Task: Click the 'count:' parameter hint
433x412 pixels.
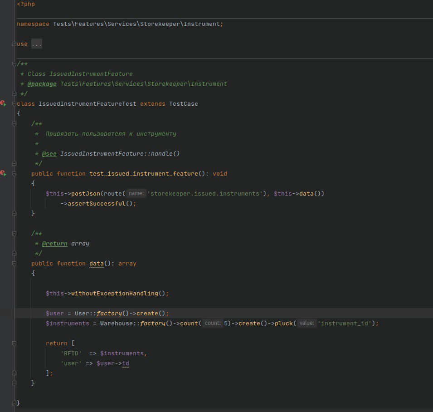Action: pos(212,324)
